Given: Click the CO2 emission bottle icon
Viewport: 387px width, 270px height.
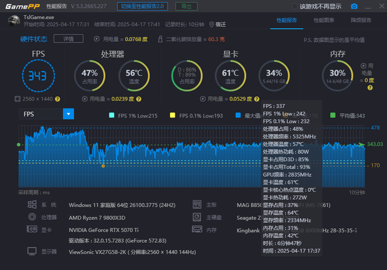Looking at the screenshot, I should click(160, 39).
